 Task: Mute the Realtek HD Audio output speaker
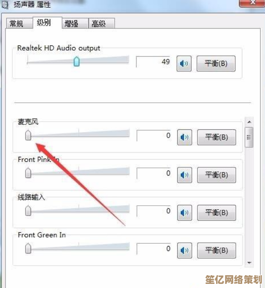point(184,64)
